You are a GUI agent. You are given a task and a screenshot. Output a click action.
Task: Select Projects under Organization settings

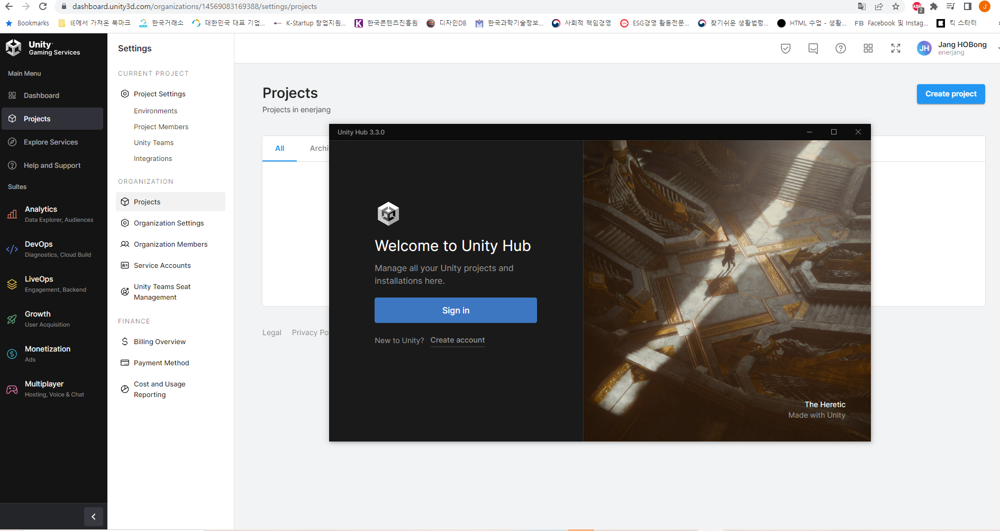(x=170, y=202)
